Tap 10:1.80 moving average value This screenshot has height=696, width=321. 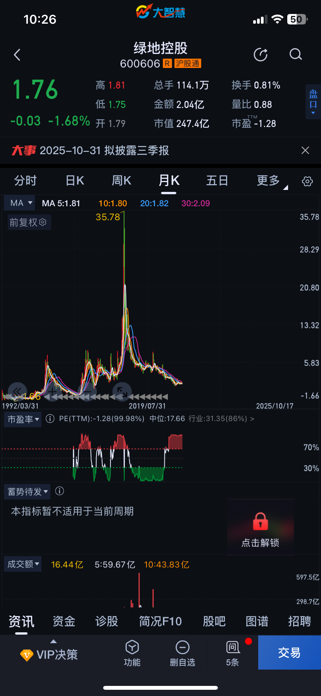[x=112, y=203]
